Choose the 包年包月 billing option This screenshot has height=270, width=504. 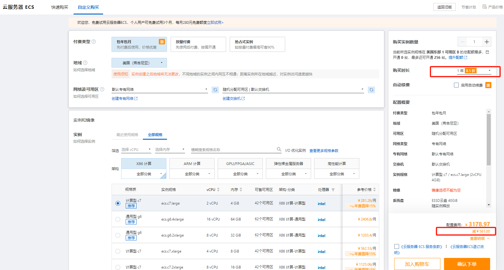point(139,44)
